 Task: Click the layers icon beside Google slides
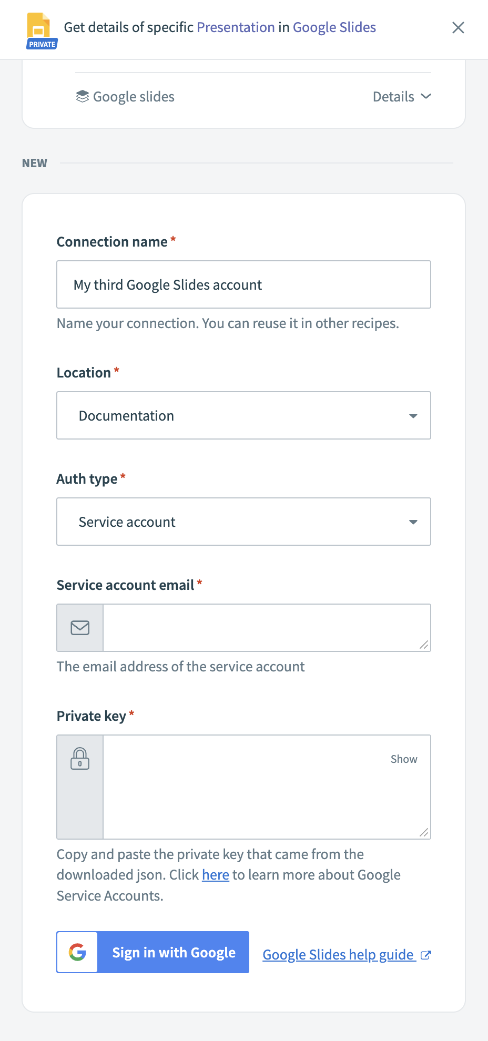click(x=82, y=96)
